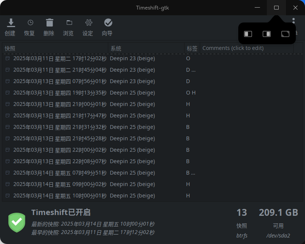305x244 pixels.
Task: Click the snapshot count 13
Action: pos(242,212)
